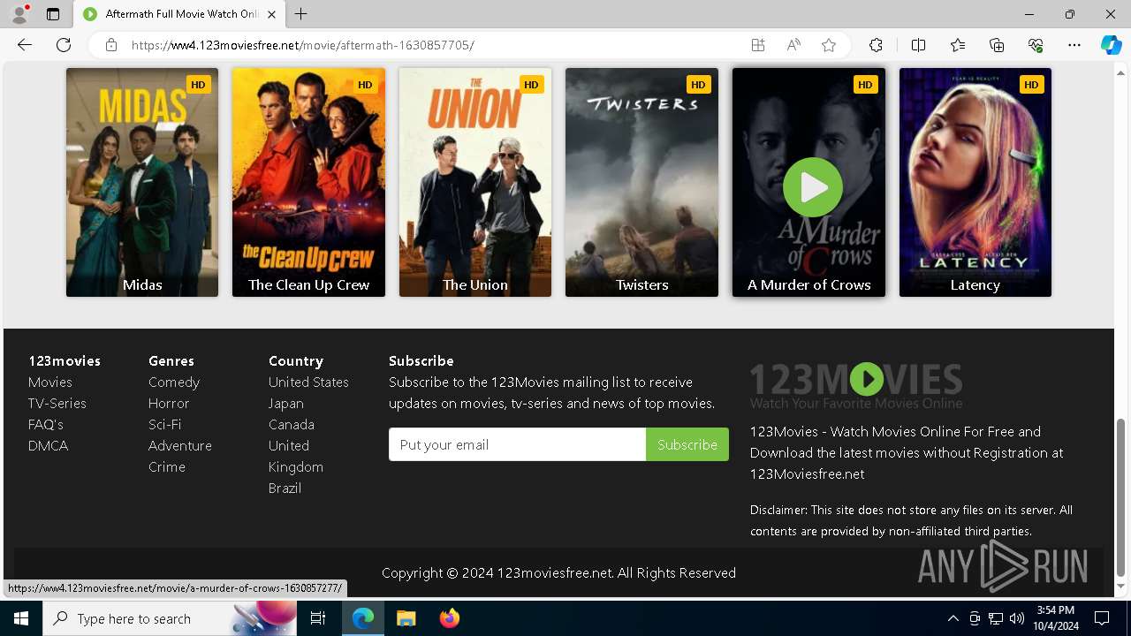Go to the Movies footer link
The width and height of the screenshot is (1131, 636).
tap(50, 382)
